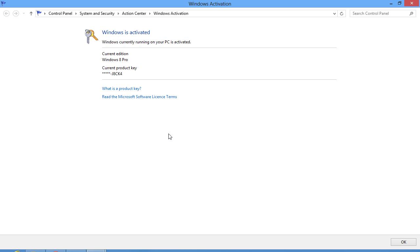Expand the chevron before Control Panel

(45, 13)
